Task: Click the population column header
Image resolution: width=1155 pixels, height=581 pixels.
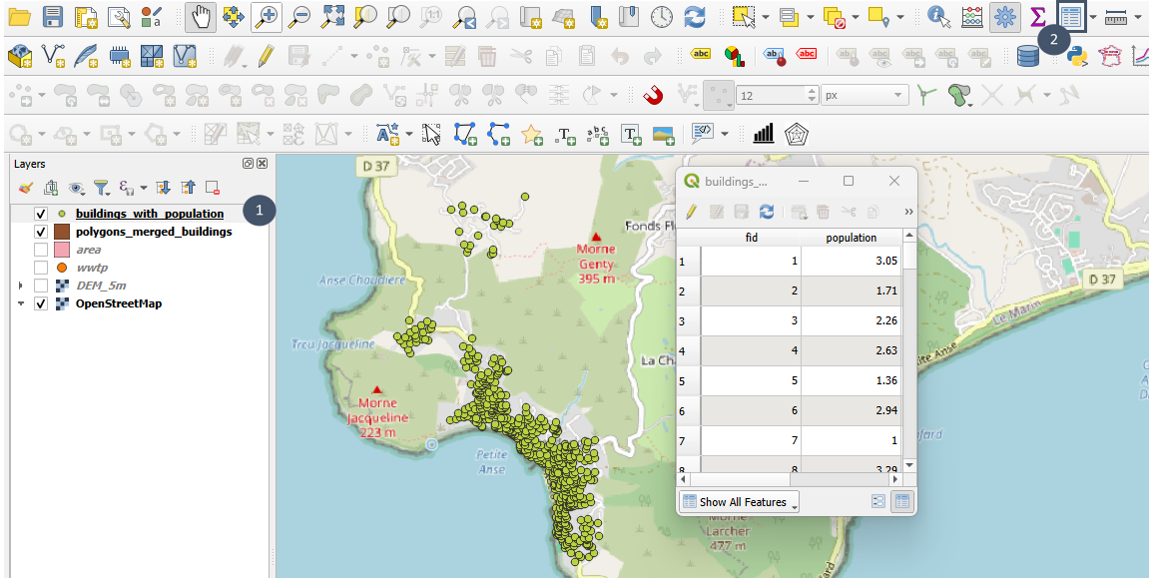Action: point(851,238)
